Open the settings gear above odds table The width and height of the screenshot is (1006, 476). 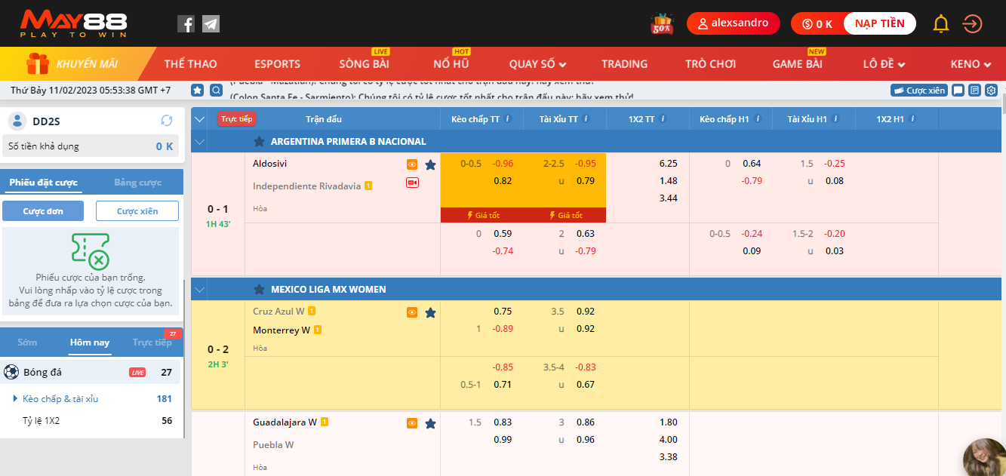coord(991,91)
